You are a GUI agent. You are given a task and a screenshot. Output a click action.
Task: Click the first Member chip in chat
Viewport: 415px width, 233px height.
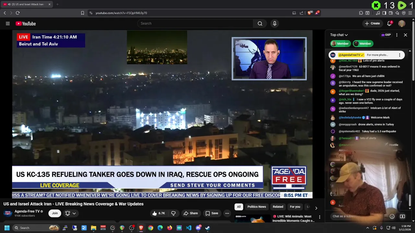pyautogui.click(x=340, y=43)
